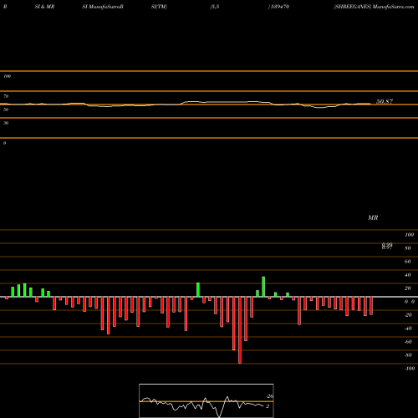418x418 pixels.
Task: Click the 'MR' label above the histogram scale
Action: click(373, 217)
